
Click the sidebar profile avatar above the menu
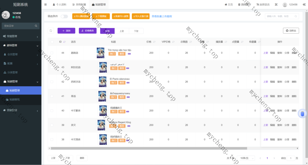click(6, 15)
